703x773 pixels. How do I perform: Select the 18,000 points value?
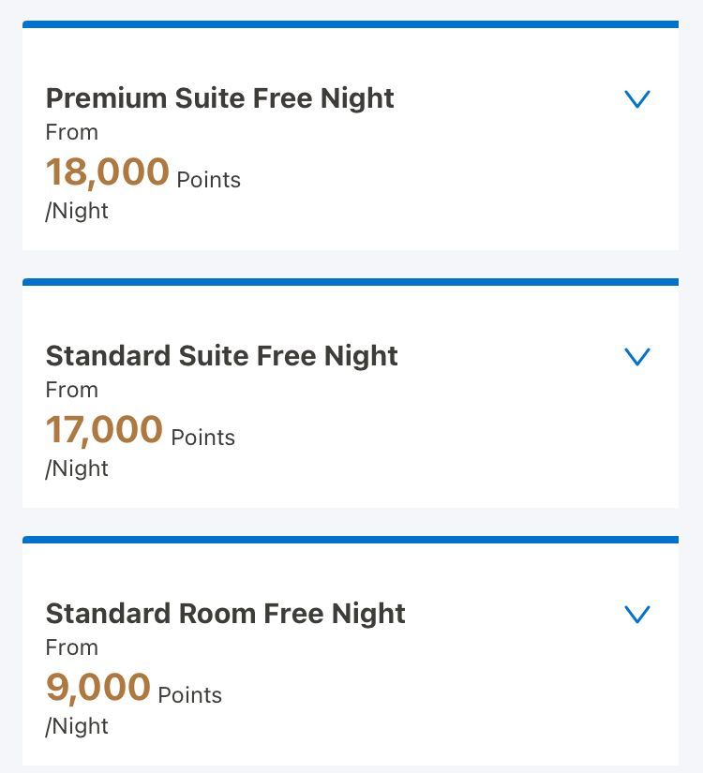point(108,171)
